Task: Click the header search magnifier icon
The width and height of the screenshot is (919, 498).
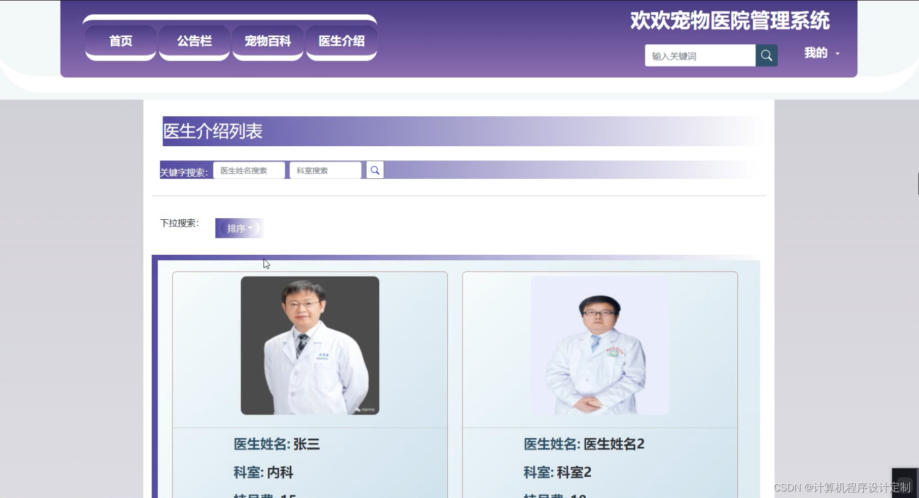Action: (x=766, y=56)
